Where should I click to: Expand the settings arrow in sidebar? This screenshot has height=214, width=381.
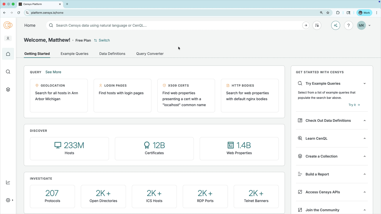(x=13, y=200)
